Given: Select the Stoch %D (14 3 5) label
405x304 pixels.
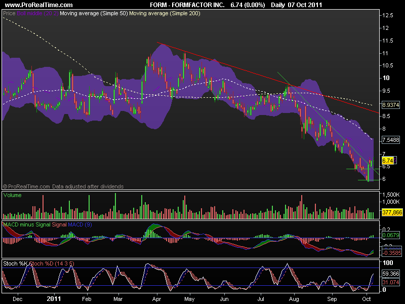Looking at the screenshot, I should click(x=52, y=263).
